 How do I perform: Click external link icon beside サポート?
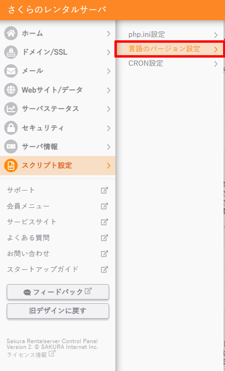pyautogui.click(x=104, y=190)
